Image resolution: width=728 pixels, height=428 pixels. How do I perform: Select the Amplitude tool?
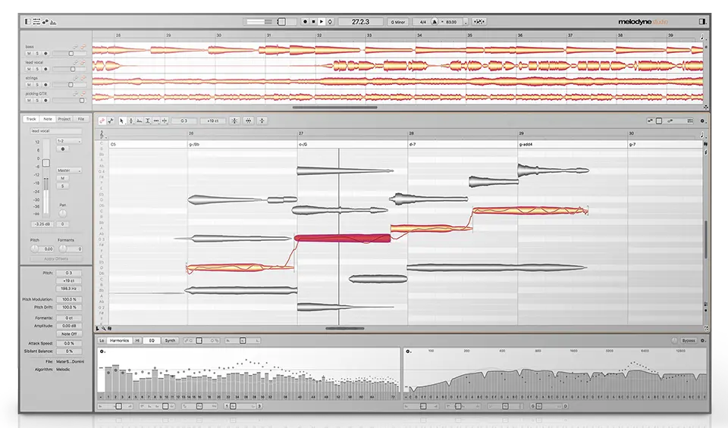coord(148,120)
